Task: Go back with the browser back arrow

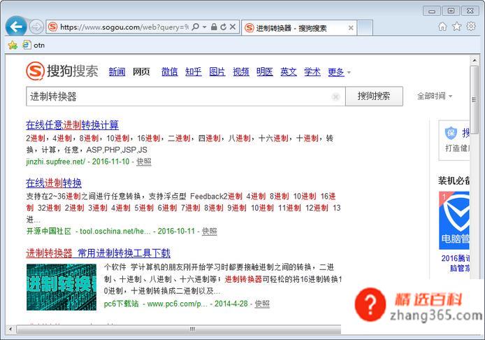Action: click(x=16, y=27)
